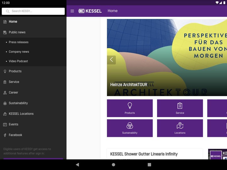227x170 pixels.
Task: Open the Sustainability purple tile
Action: pos(130,128)
